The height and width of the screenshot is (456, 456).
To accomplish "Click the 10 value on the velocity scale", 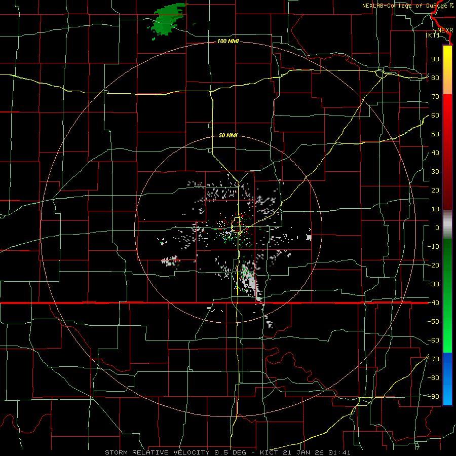I will [x=435, y=209].
